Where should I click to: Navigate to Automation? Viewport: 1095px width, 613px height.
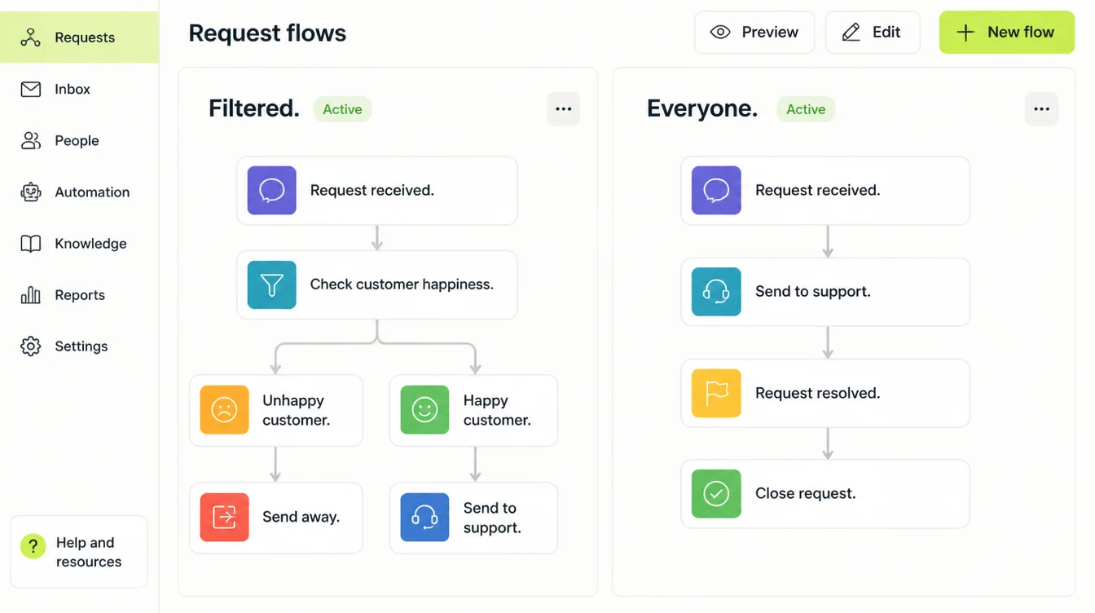[x=79, y=192]
